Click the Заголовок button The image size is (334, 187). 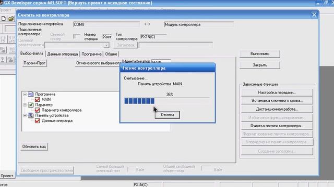pos(125,45)
